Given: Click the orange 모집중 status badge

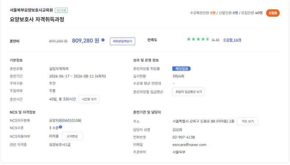Looking at the screenshot, I should 272,13.
